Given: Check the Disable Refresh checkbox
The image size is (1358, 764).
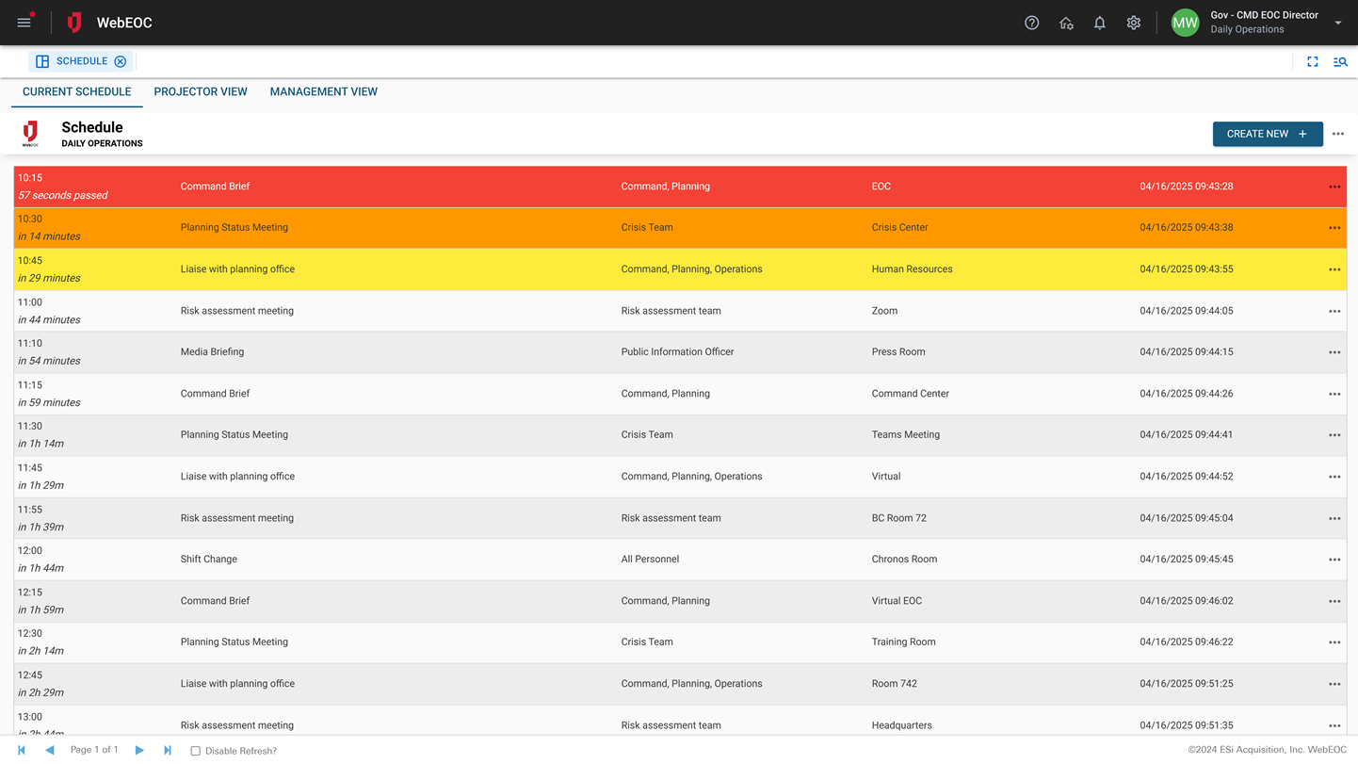Looking at the screenshot, I should click(195, 750).
